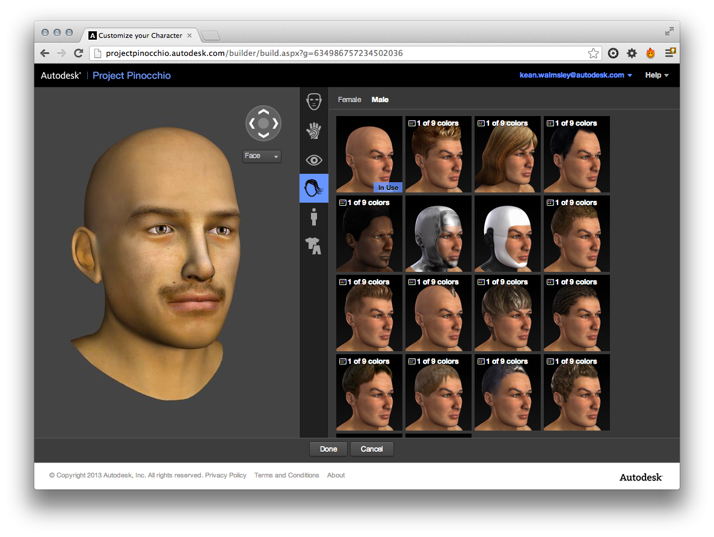This screenshot has width=714, height=537.
Task: Click the browser address bar URL
Action: point(254,54)
